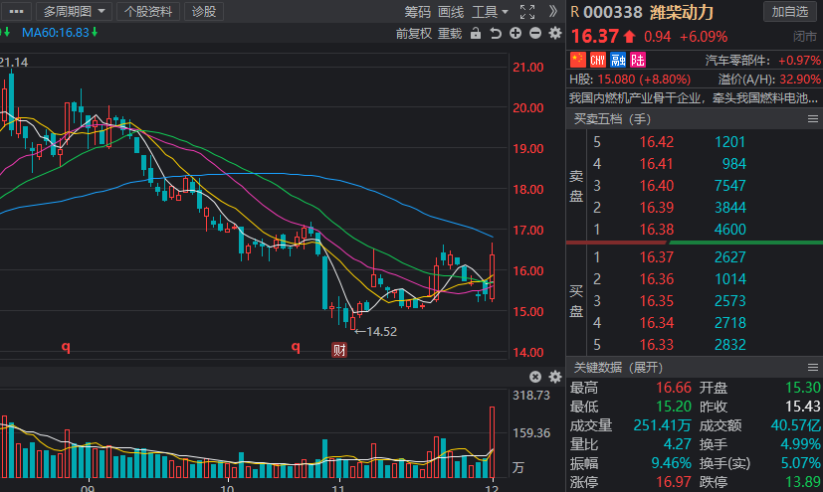
Task: Open the 多周期图 dropdown
Action: click(x=73, y=12)
